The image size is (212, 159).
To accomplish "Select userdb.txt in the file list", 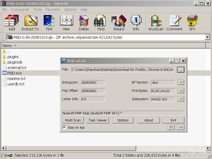I will [x=14, y=84].
